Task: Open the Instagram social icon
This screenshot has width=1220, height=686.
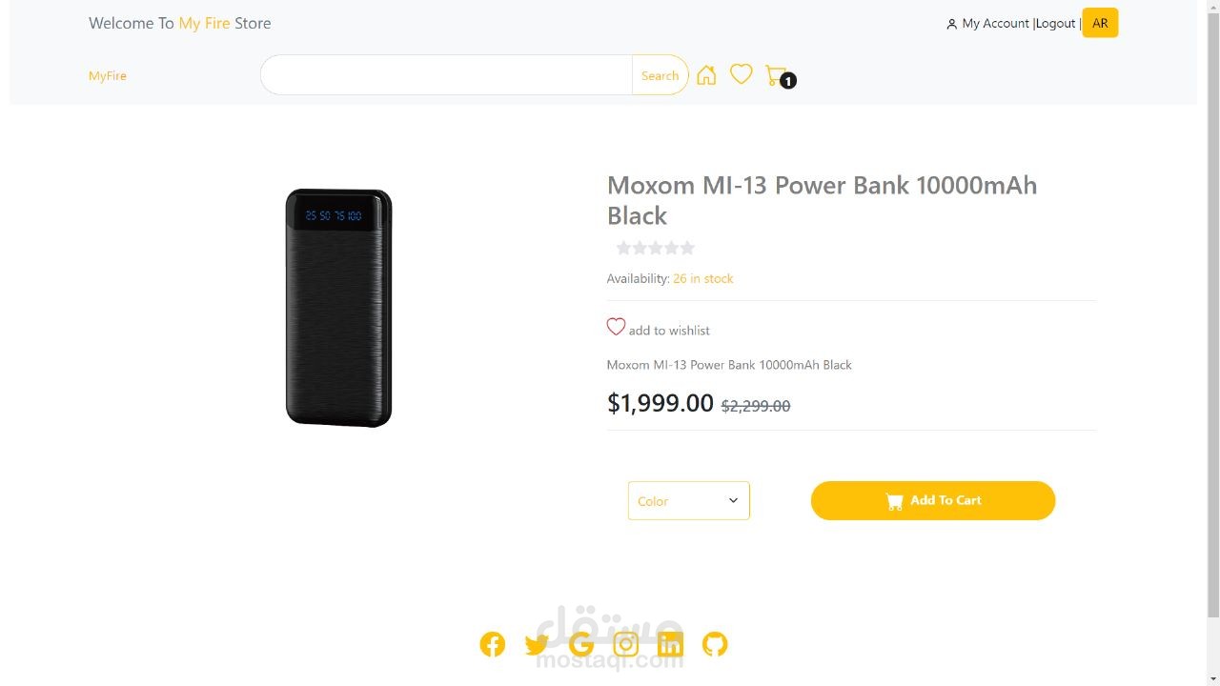Action: [x=625, y=644]
